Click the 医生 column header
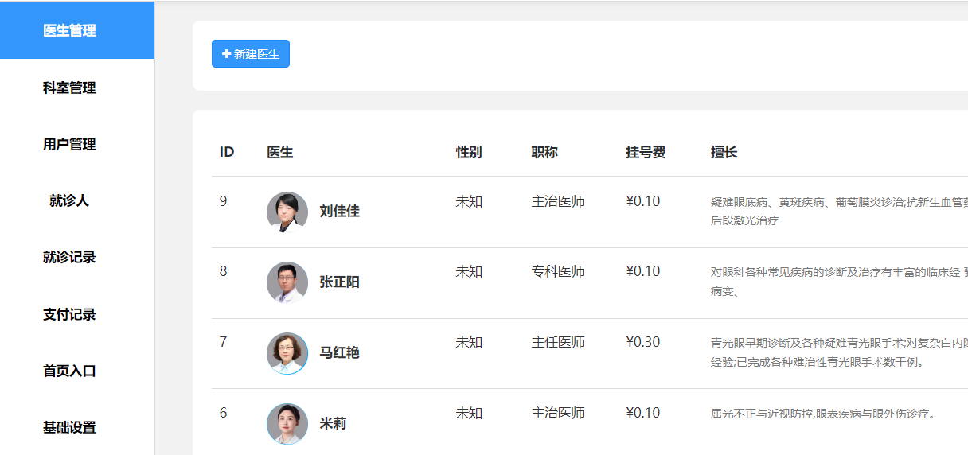Viewport: 968px width, 455px height. pos(280,152)
